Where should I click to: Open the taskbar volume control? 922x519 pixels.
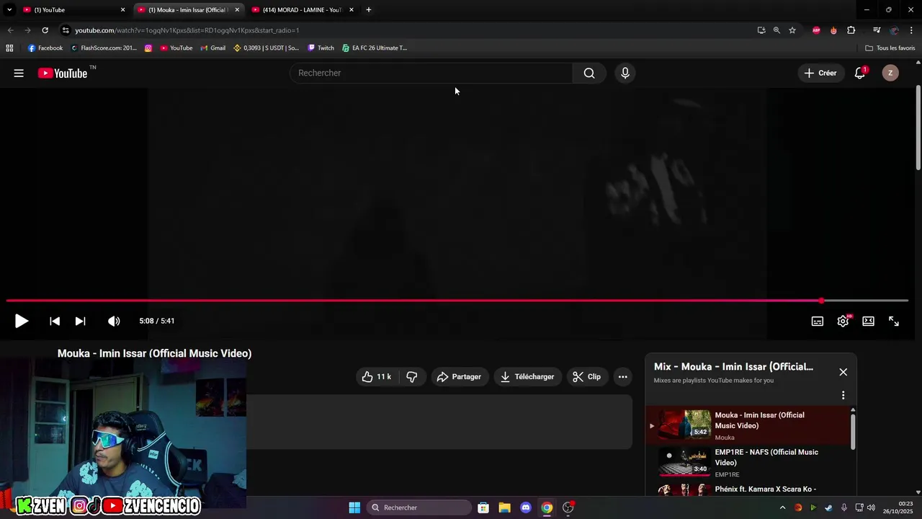(x=871, y=507)
